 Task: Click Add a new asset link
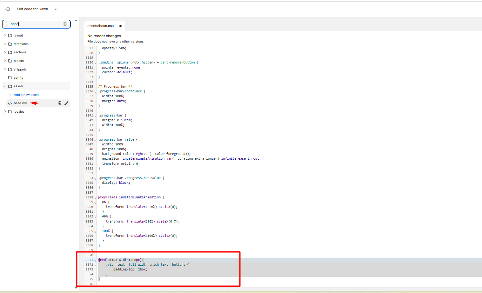pyautogui.click(x=26, y=95)
